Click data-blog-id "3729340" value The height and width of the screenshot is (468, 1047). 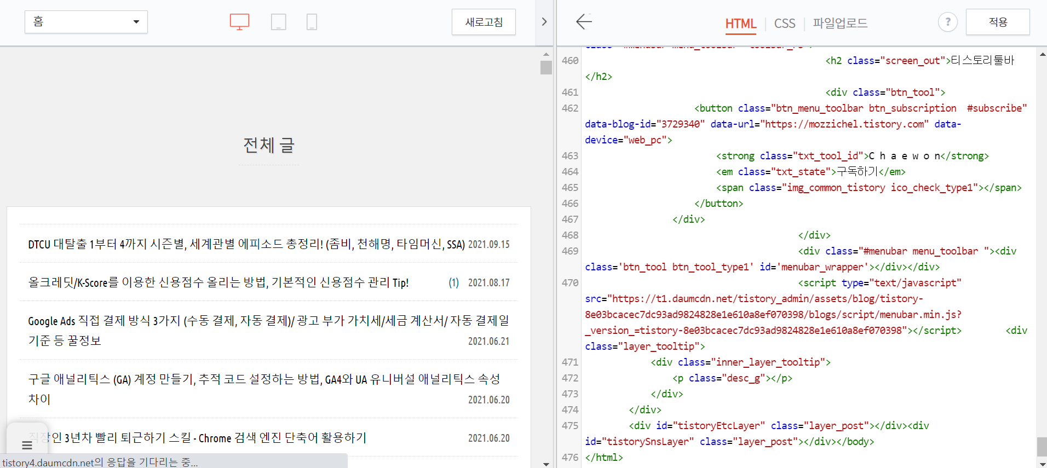click(x=680, y=124)
